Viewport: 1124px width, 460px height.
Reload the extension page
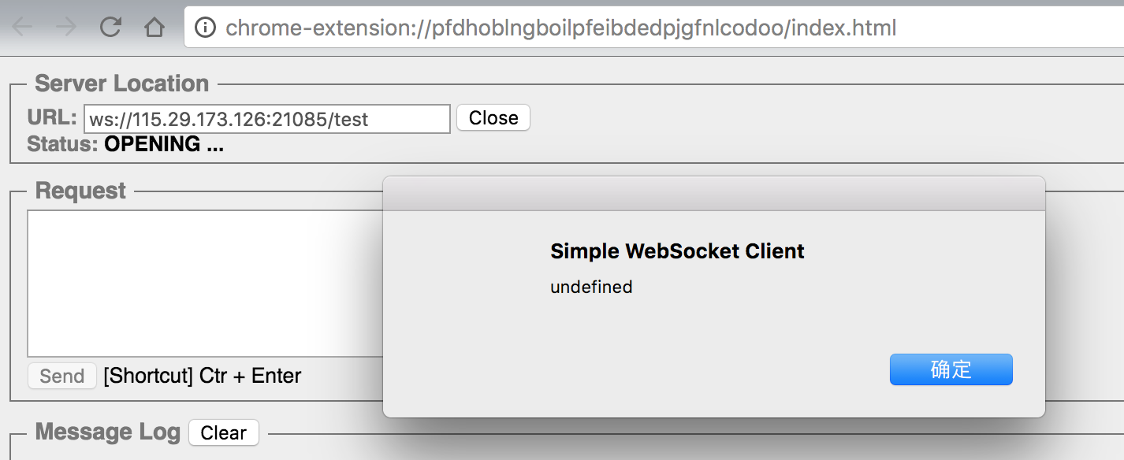coord(111,28)
